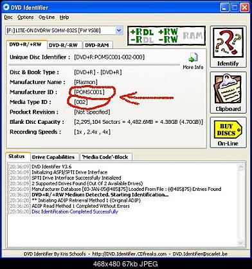Open the Disc menu
This screenshot has height=269, width=252.
click(x=8, y=17)
